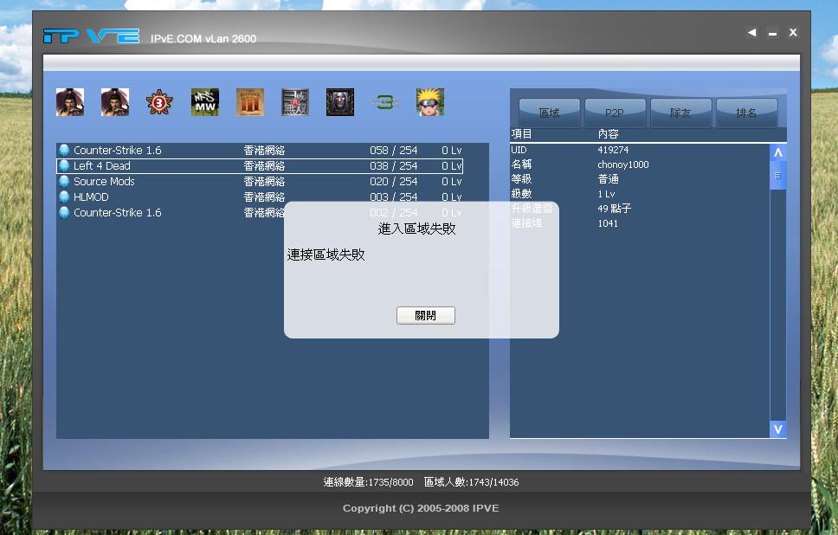Select the Left 4 Dead room row

click(x=260, y=165)
